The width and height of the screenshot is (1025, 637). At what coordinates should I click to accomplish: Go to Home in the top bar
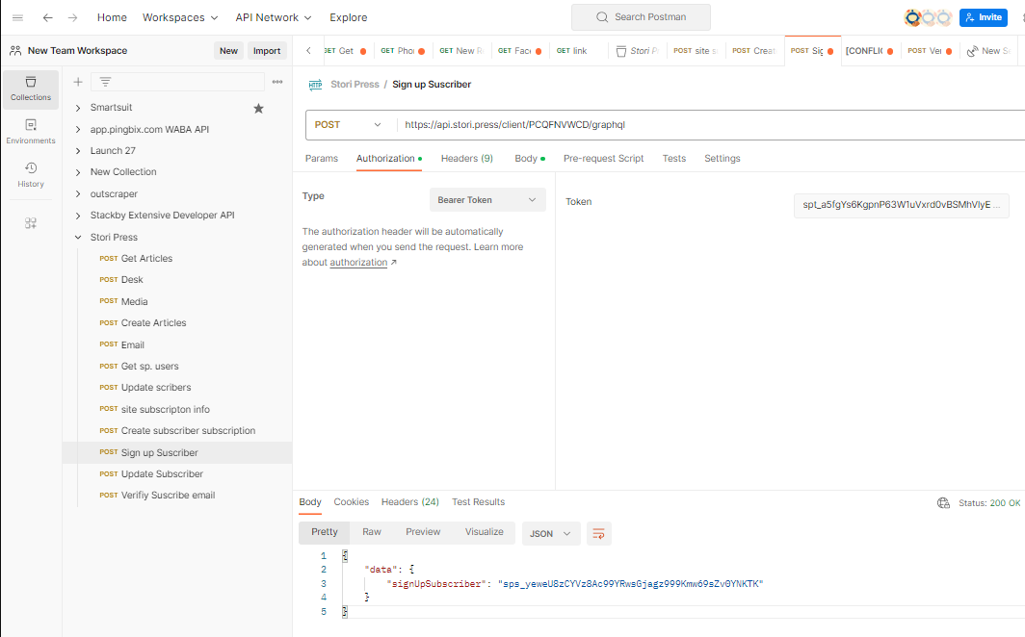[x=112, y=17]
